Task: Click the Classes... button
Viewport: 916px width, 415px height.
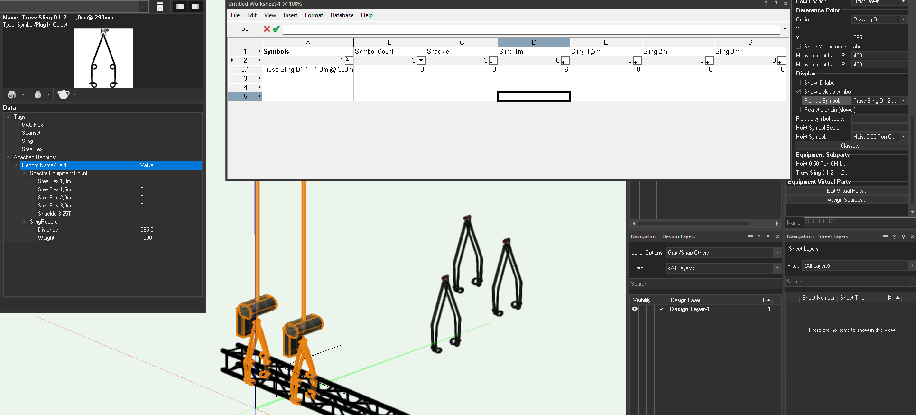Action: [851, 146]
